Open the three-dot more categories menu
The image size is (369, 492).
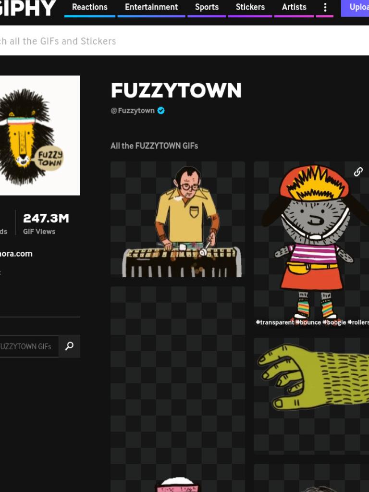click(x=325, y=7)
